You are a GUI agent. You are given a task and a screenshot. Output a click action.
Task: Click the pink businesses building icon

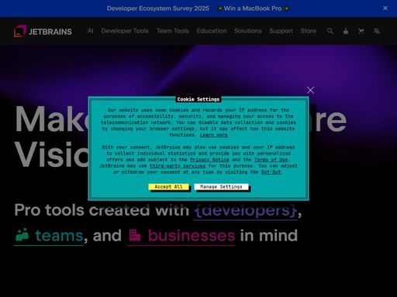135,235
